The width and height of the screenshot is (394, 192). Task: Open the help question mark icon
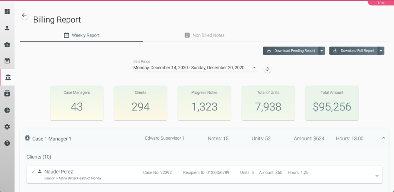click(7, 143)
